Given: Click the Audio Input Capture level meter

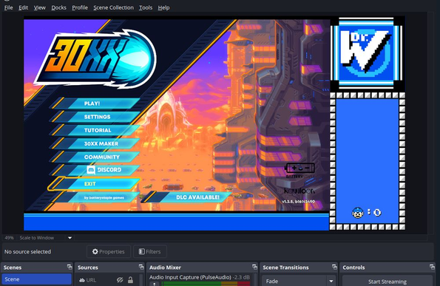Looking at the screenshot, I should (206, 284).
